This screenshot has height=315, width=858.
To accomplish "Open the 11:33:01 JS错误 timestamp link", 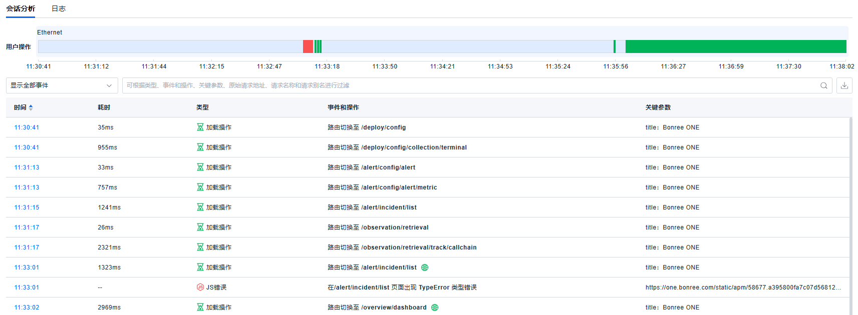I will click(x=27, y=287).
